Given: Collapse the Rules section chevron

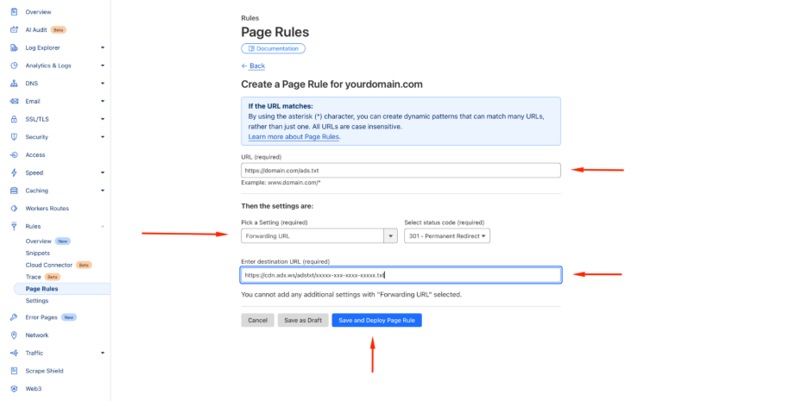Looking at the screenshot, I should click(x=103, y=227).
